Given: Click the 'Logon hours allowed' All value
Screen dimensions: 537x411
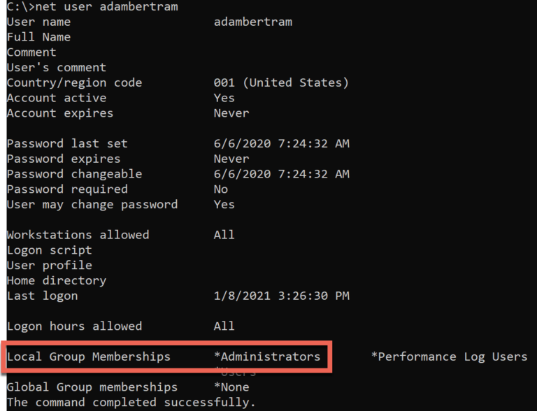Looking at the screenshot, I should [x=224, y=326].
